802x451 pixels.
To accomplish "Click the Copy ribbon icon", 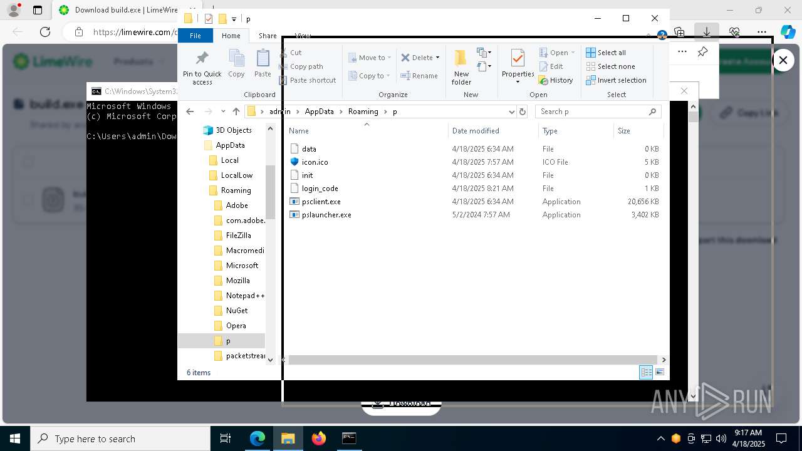I will pyautogui.click(x=236, y=64).
